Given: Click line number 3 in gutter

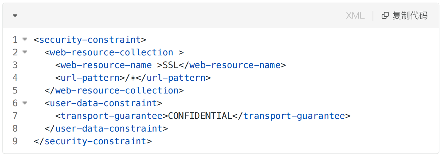Looking at the screenshot, I should [x=15, y=65].
